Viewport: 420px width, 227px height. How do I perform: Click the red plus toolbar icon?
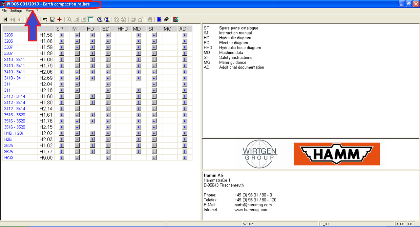coord(59,19)
